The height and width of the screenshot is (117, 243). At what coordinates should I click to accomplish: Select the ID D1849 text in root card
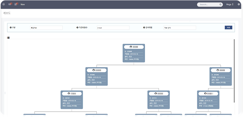(x=128, y=51)
